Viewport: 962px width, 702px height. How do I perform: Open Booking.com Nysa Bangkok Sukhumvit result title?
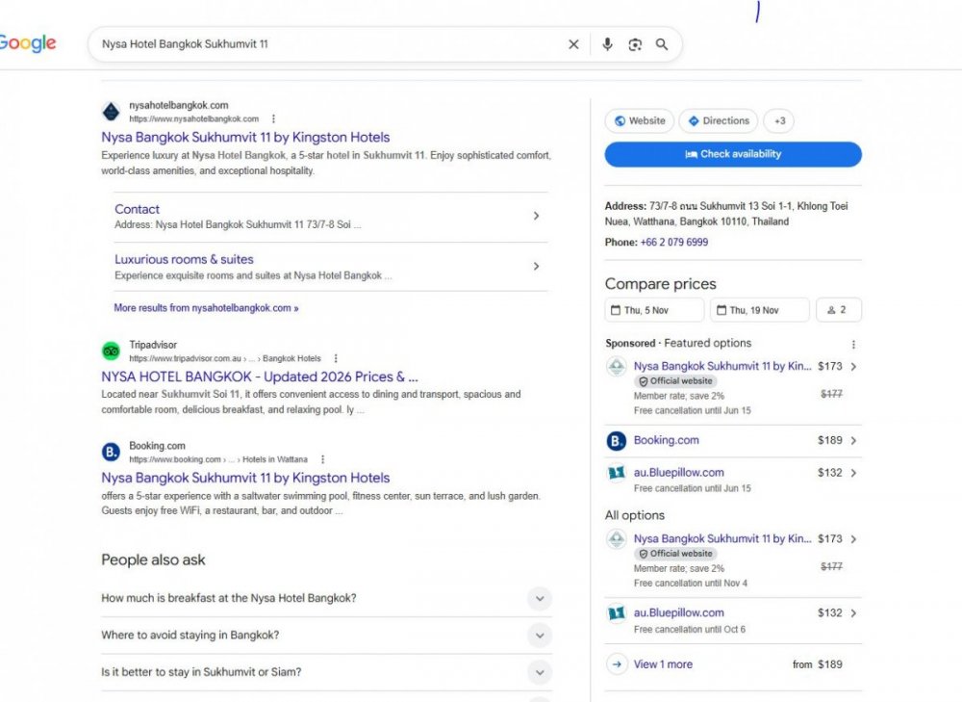245,478
